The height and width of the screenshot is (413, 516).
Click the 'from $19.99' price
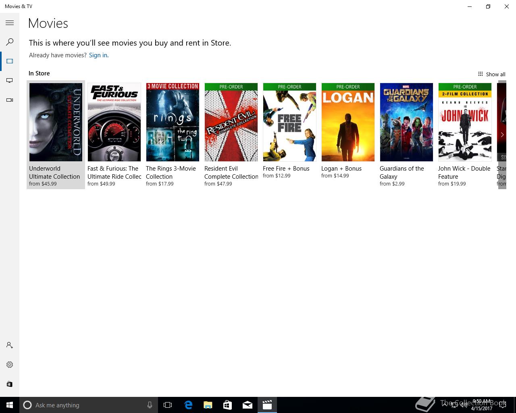[x=452, y=184]
